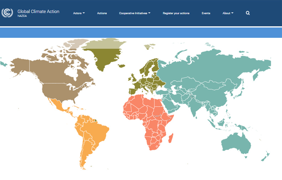Click Madagascar island on the map
Viewport: 282px width, 180px height.
(x=171, y=138)
